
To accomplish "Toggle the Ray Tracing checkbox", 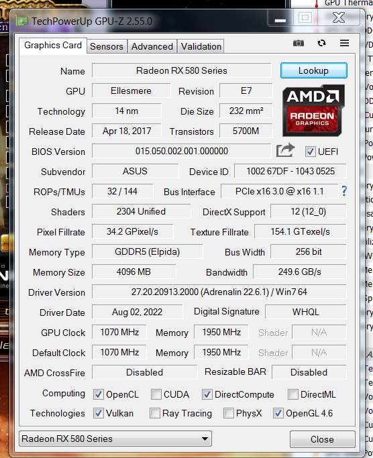I will (155, 413).
